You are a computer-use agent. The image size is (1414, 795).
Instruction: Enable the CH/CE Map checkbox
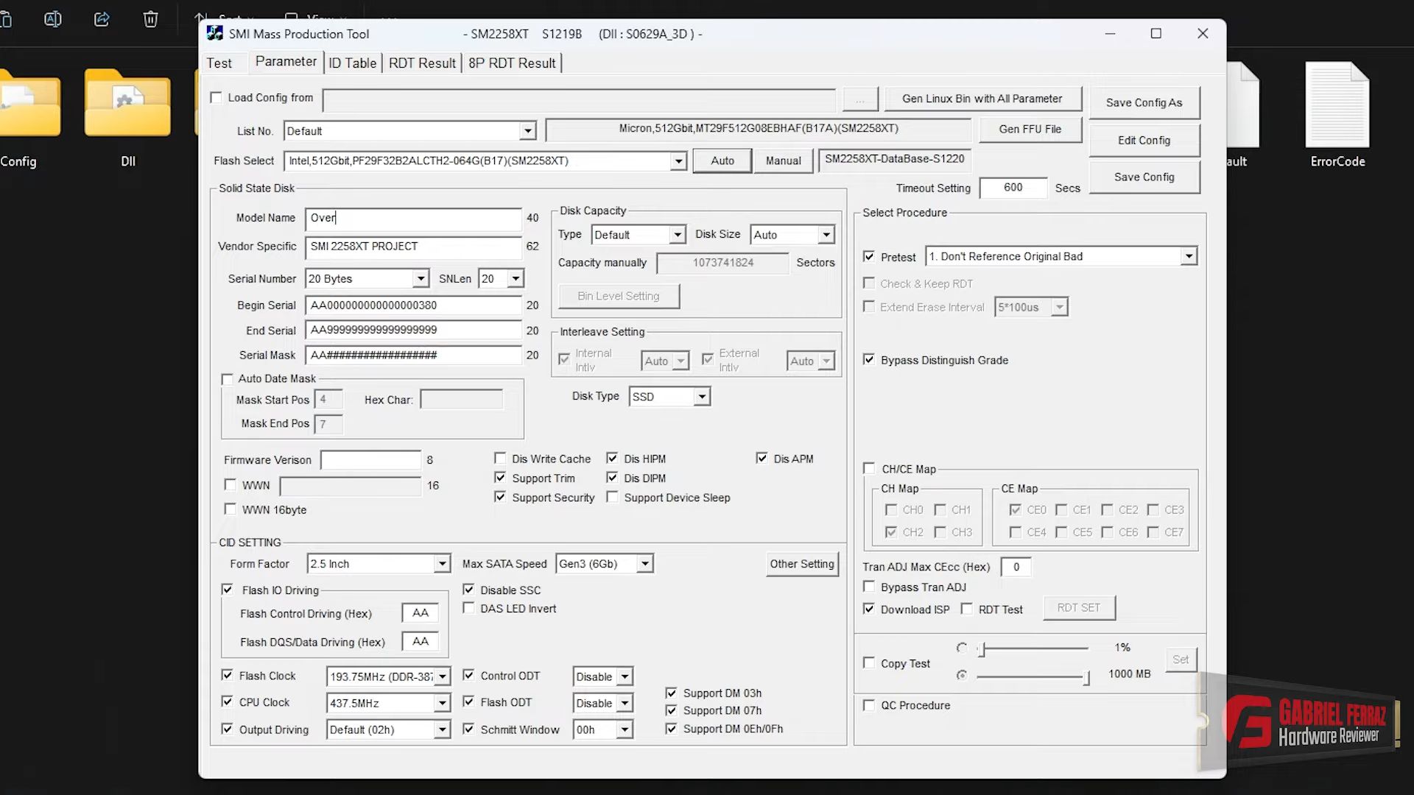[x=869, y=469]
